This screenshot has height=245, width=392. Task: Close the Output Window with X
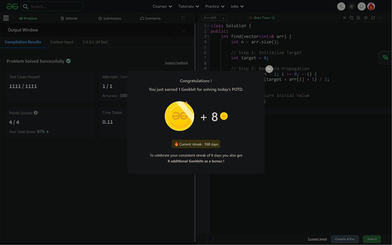pos(184,31)
